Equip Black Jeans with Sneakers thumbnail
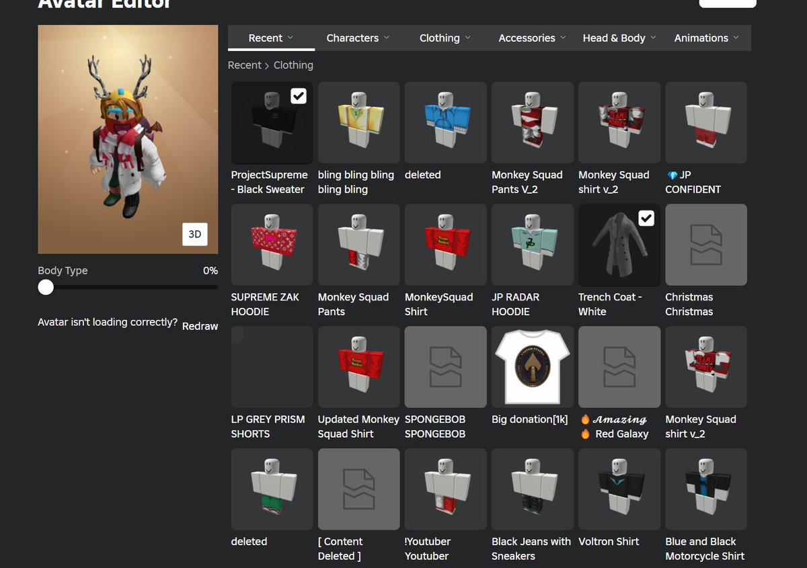Viewport: 807px width, 568px height. click(533, 490)
